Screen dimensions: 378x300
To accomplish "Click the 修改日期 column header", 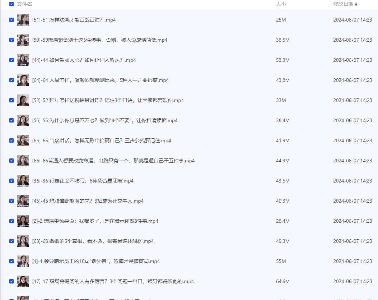I will coord(343,4).
